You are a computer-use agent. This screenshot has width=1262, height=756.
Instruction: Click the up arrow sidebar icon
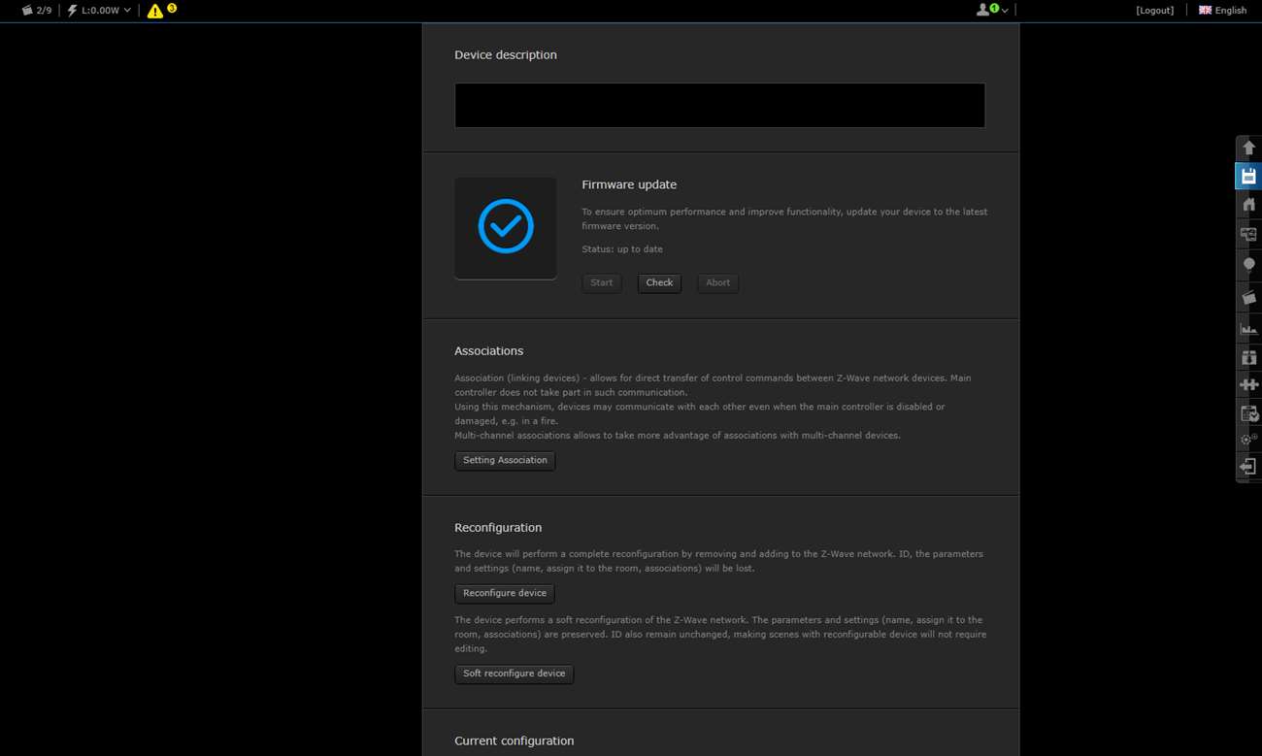tap(1248, 148)
